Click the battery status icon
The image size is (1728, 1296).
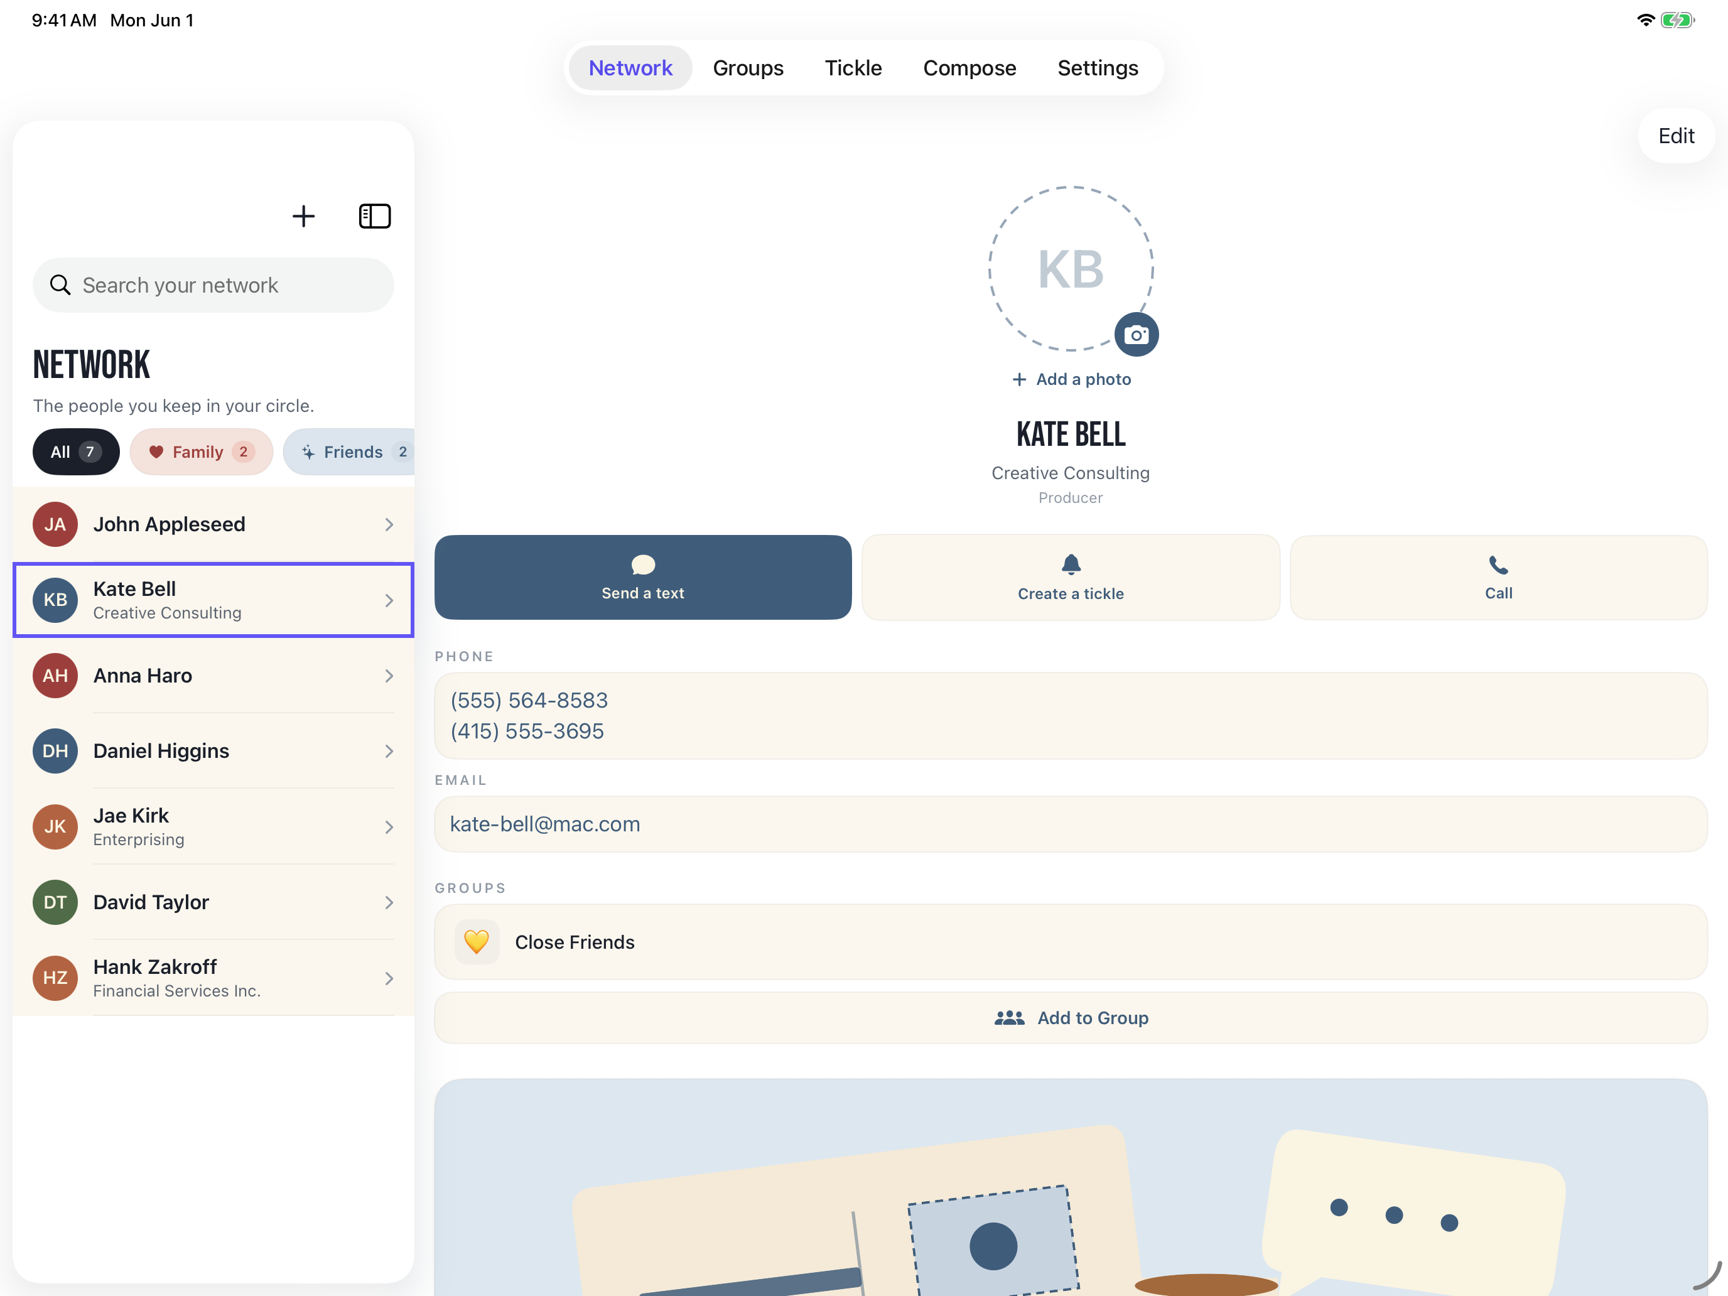tap(1677, 20)
